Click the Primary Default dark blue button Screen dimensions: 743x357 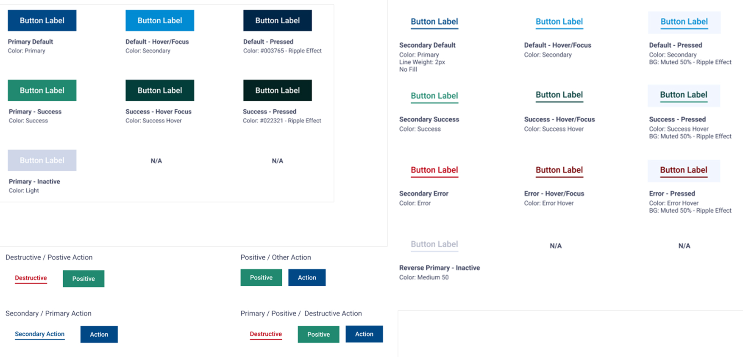coord(42,20)
